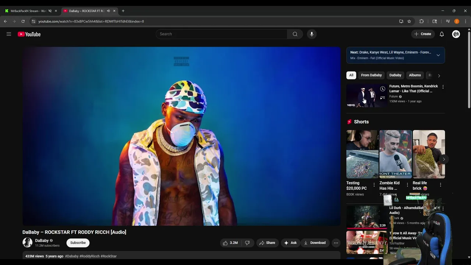View site information next to URL
The image size is (471, 265).
point(33,21)
